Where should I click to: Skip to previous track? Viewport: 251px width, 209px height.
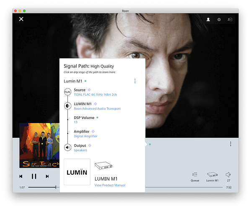(x=21, y=176)
